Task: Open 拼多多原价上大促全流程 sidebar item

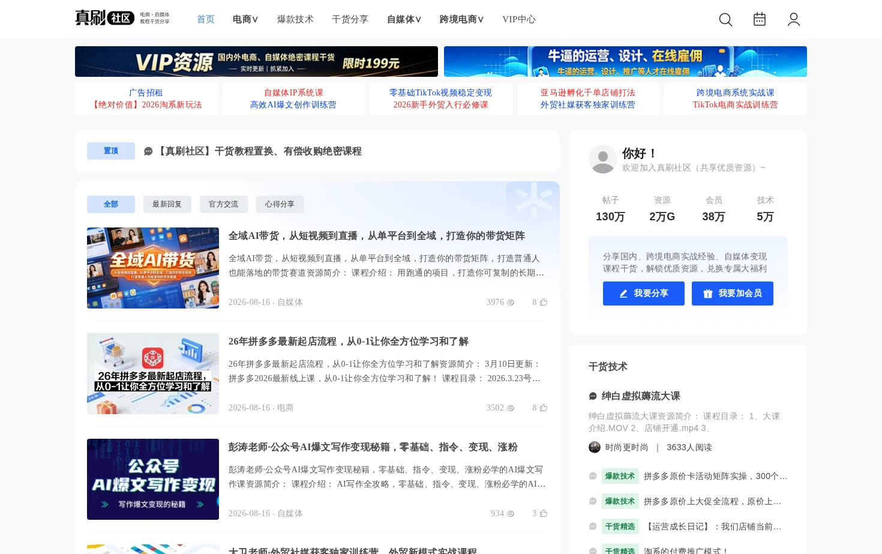Action: click(x=712, y=501)
